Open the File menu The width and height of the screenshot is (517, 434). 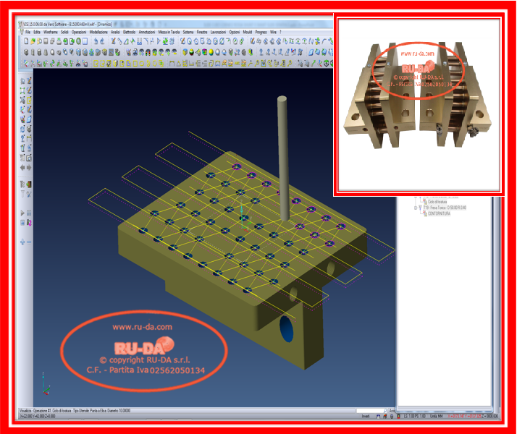tap(28, 33)
